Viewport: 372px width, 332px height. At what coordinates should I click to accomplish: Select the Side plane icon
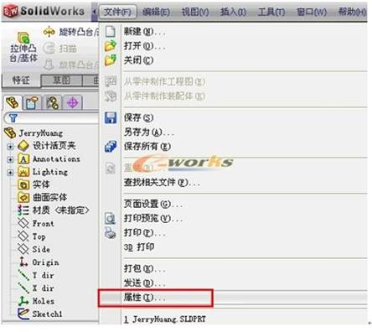point(23,249)
